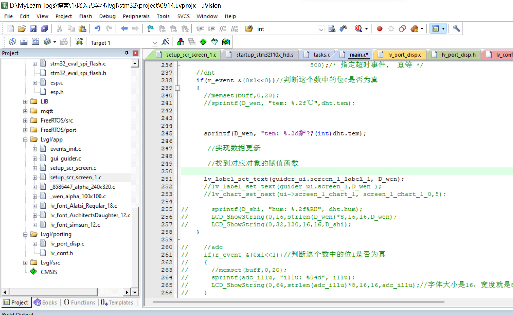513x315 pixels.
Task: Switch to the Books panel tab
Action: [x=45, y=302]
